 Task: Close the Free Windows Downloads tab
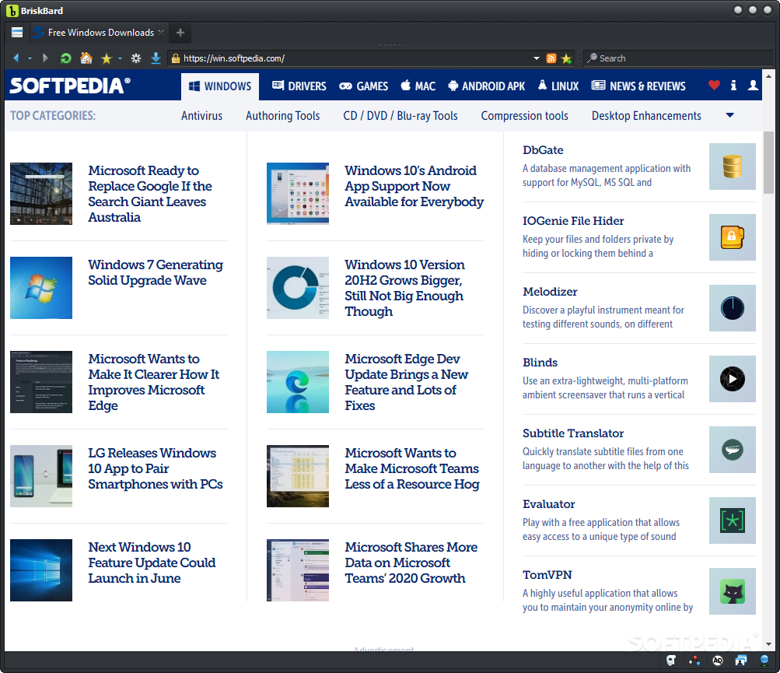point(161,33)
